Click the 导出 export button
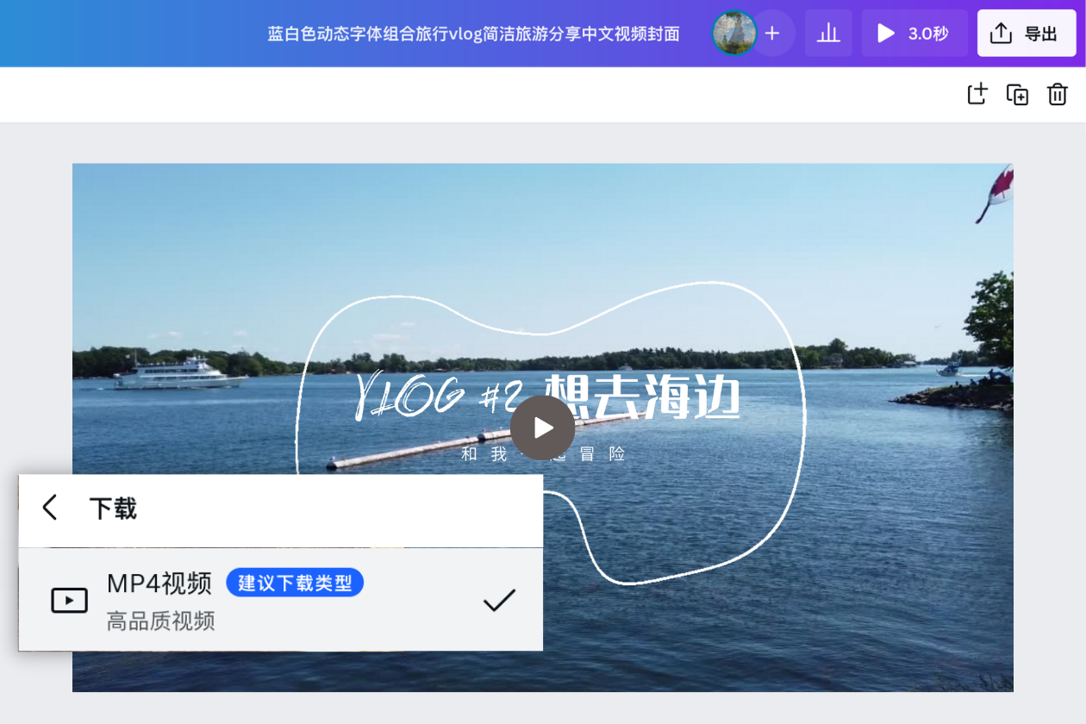 click(1027, 34)
